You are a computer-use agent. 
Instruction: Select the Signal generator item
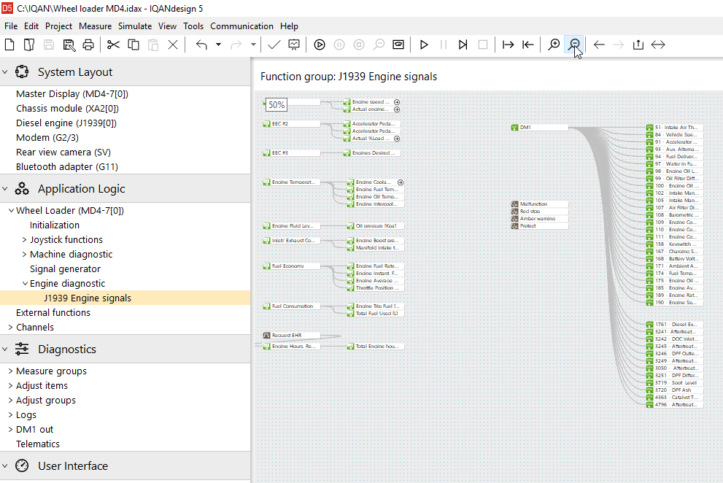tap(65, 269)
